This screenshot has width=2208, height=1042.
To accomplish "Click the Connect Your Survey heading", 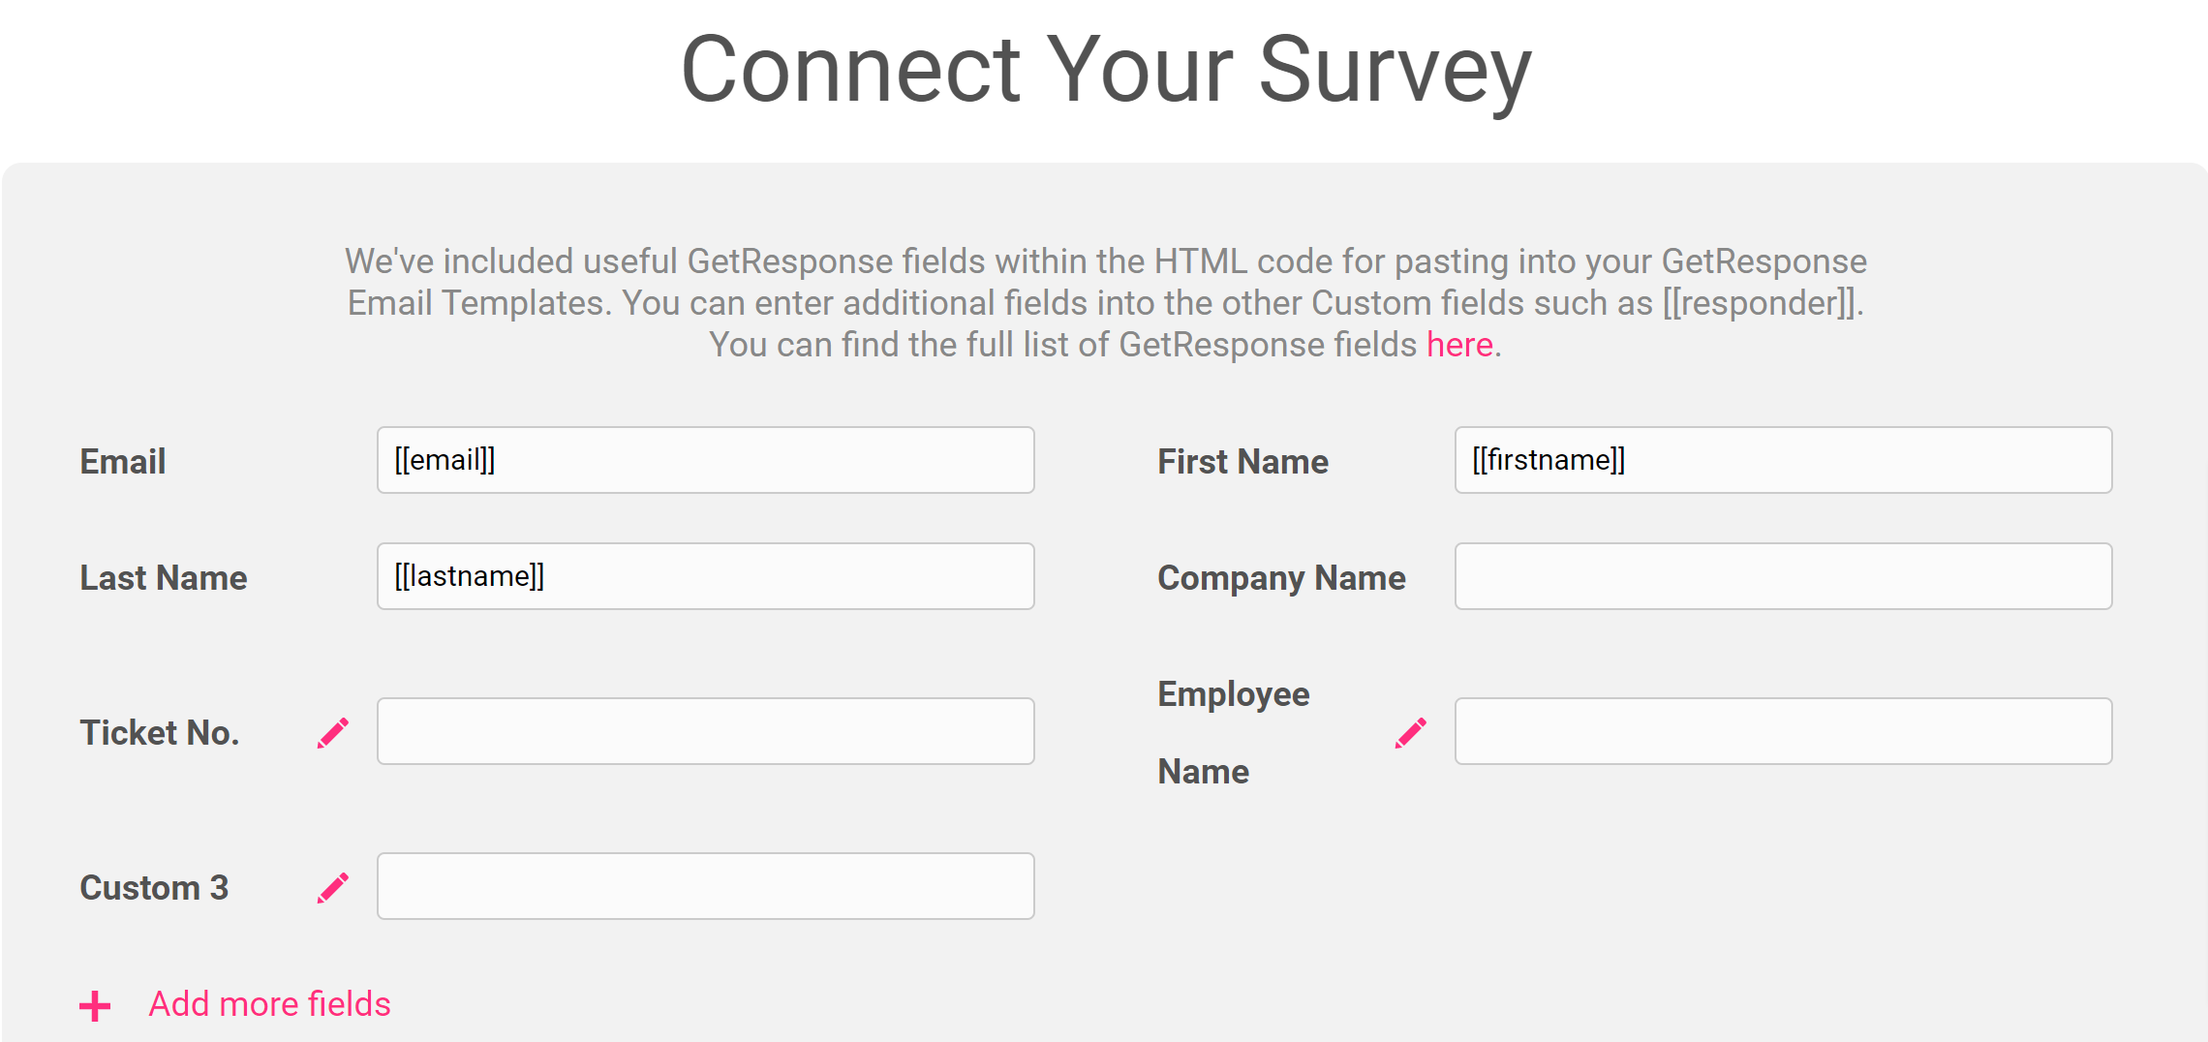I will pyautogui.click(x=1106, y=70).
